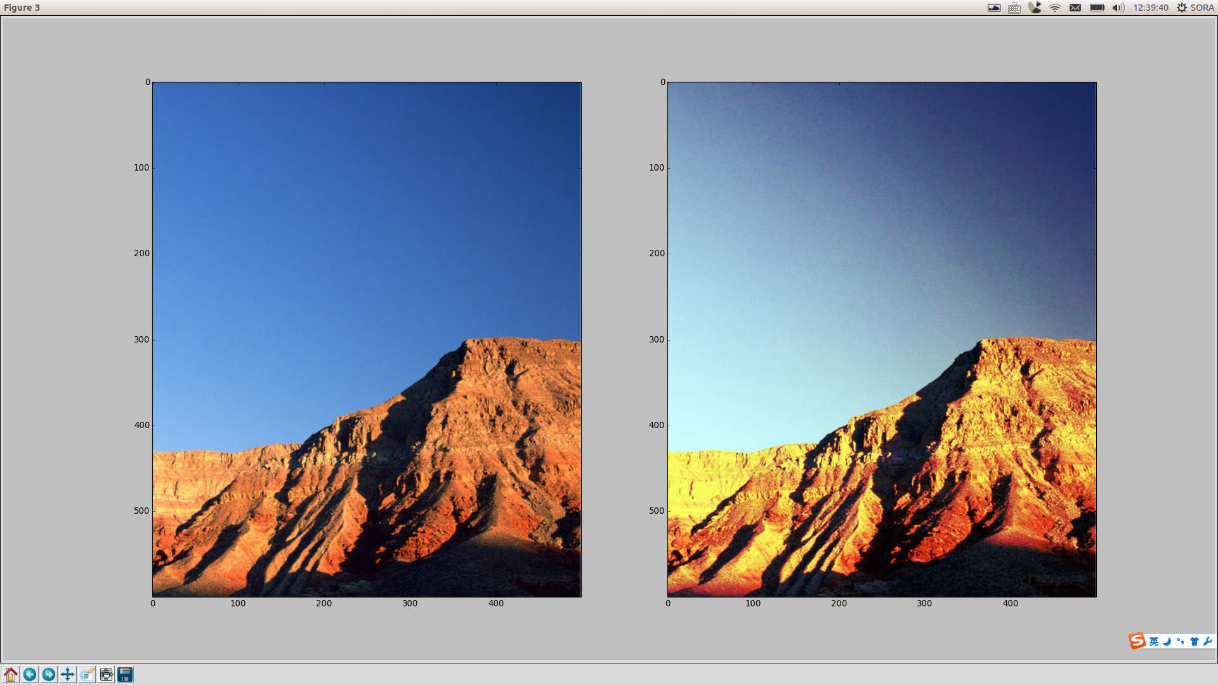Click the forward navigation icon in toolbar
This screenshot has height=685, width=1218.
49,674
